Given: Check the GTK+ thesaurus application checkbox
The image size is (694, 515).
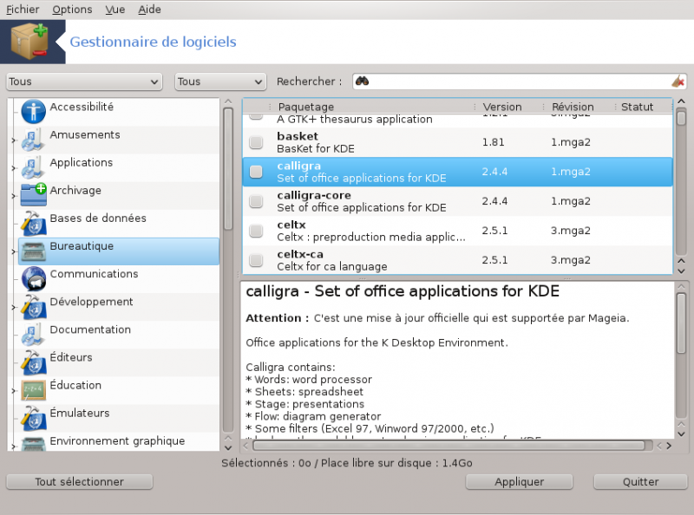Looking at the screenshot, I should 256,116.
